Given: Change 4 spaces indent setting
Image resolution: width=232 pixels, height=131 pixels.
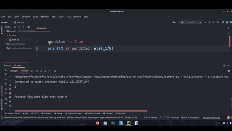Looking at the screenshot, I should (x=175, y=118).
